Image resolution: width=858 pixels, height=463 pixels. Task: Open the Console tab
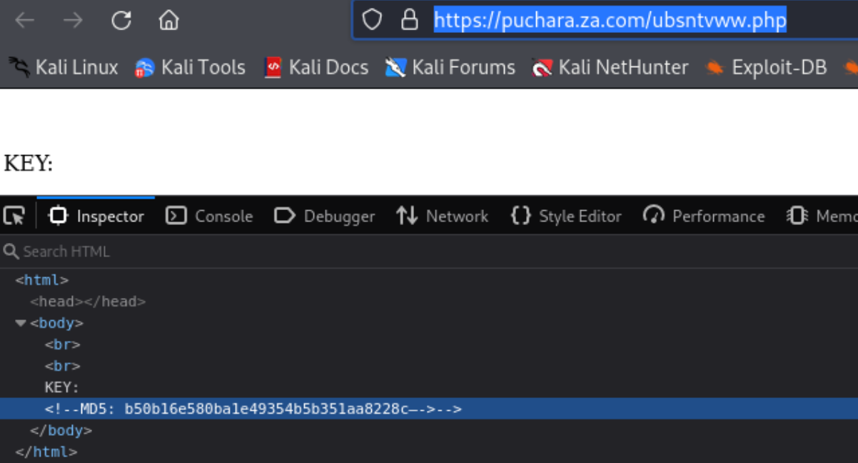click(209, 216)
